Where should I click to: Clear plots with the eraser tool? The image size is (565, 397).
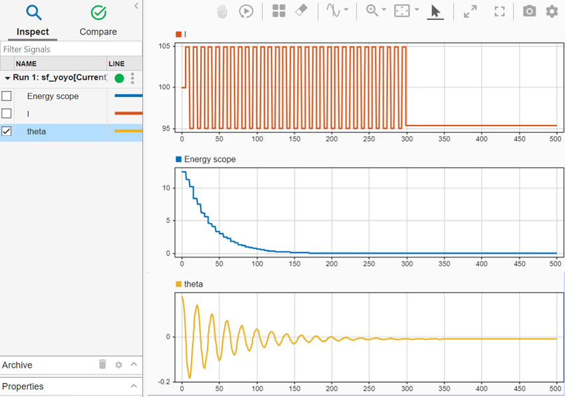tap(300, 11)
